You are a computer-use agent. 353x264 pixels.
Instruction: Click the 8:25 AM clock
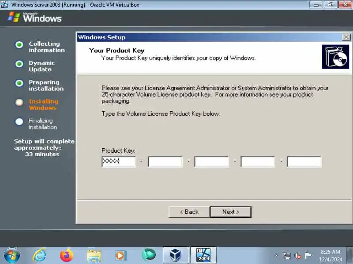pos(330,252)
